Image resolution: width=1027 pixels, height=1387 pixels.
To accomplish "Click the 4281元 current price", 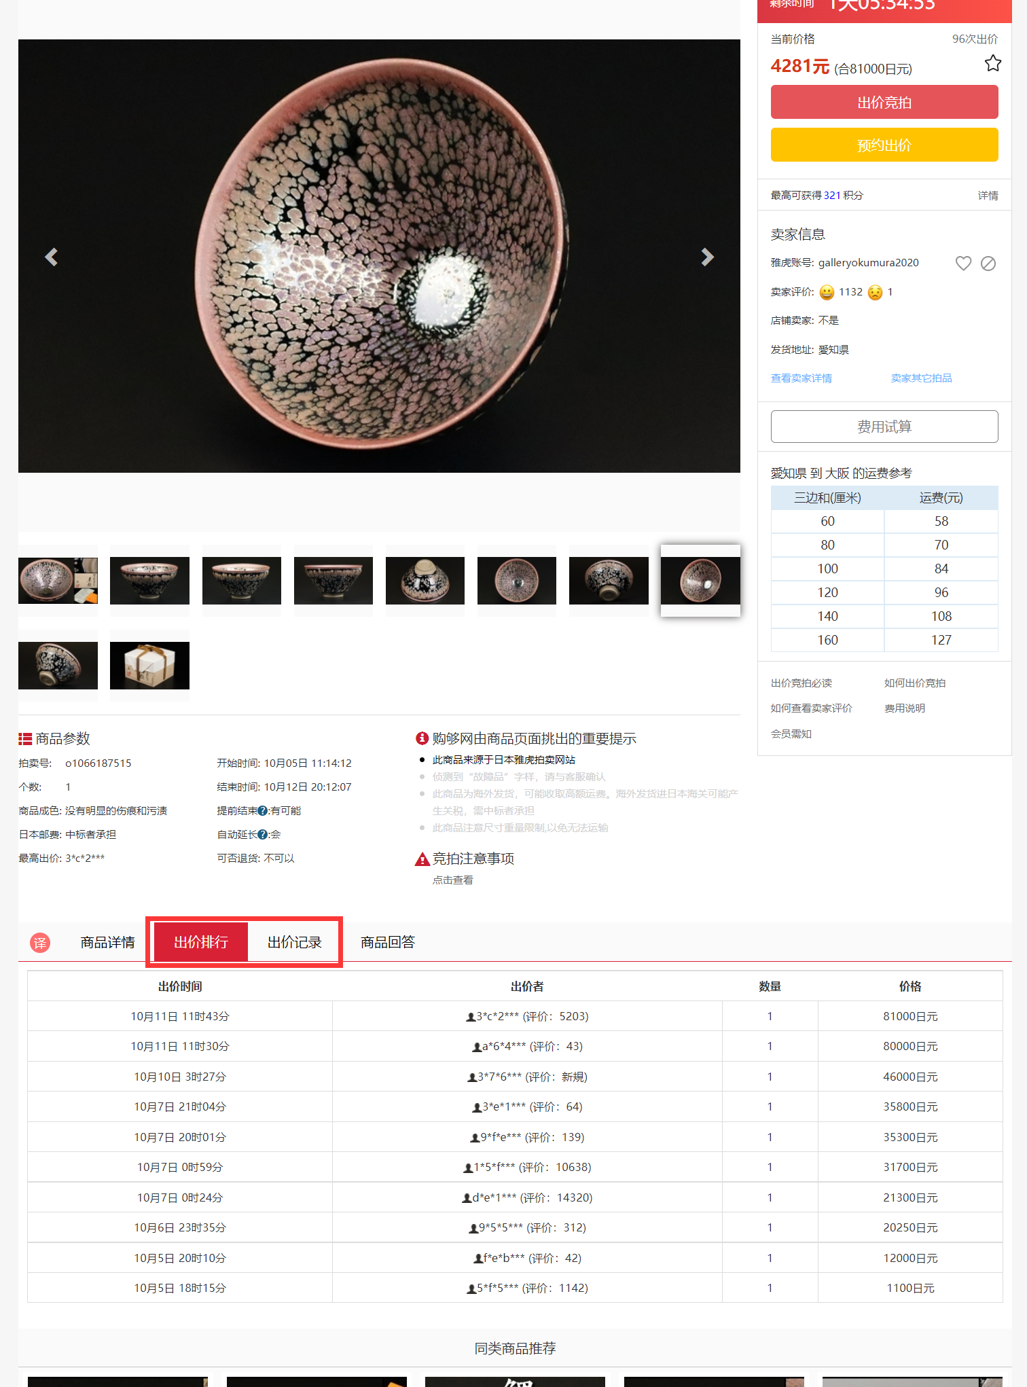I will click(x=799, y=67).
